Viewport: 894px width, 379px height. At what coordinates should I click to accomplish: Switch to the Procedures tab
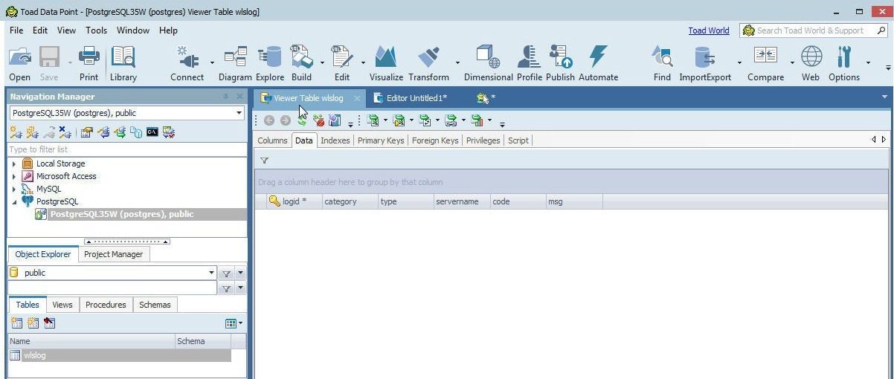coord(106,305)
